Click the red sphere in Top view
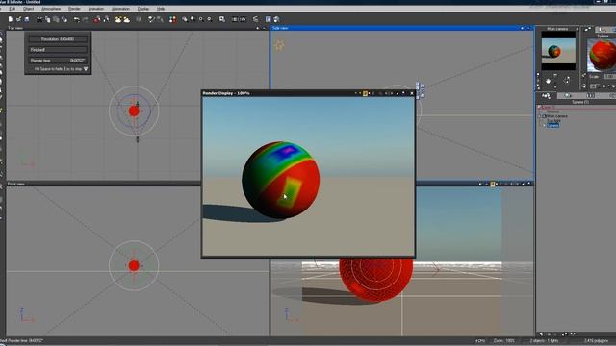This screenshot has width=616, height=346. pyautogui.click(x=134, y=111)
